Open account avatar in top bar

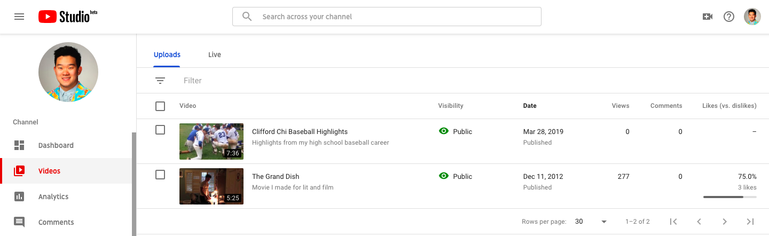tap(752, 17)
